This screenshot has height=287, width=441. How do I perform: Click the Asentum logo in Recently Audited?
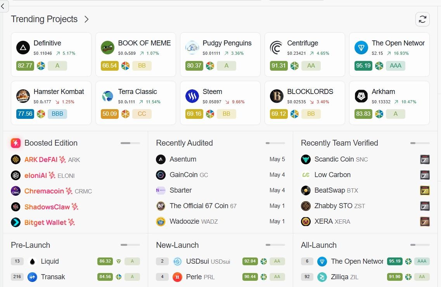[x=161, y=159]
